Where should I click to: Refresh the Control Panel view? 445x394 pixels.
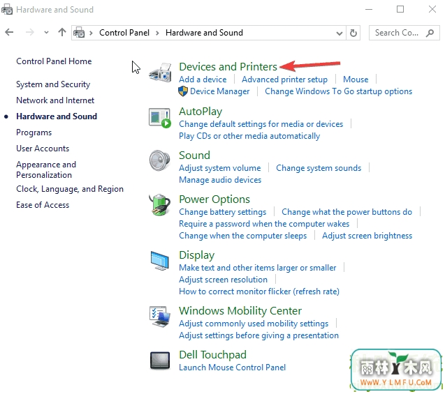353,33
